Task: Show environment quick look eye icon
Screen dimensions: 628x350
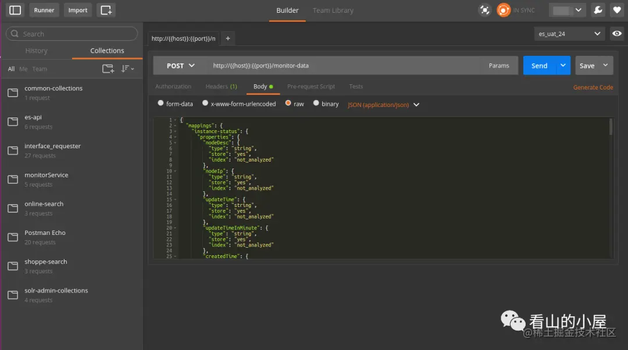Action: coord(617,34)
